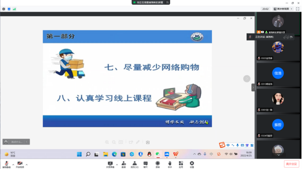
Task: Open the speaker view layout dropdown
Action: pos(283,9)
